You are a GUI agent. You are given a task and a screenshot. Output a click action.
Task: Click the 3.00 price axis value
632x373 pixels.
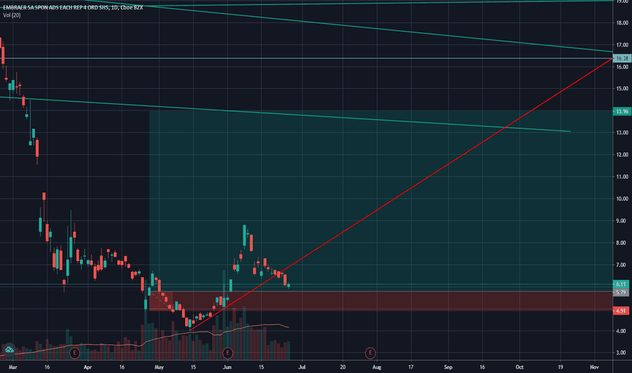623,353
